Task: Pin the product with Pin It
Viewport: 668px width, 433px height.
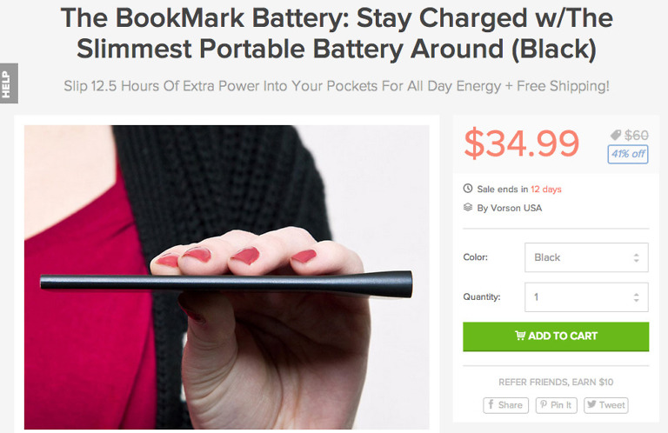Action: (x=557, y=405)
